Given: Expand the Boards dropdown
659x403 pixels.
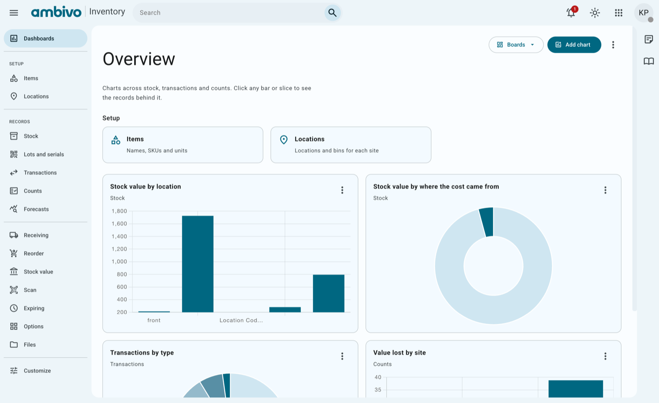Looking at the screenshot, I should coord(516,45).
